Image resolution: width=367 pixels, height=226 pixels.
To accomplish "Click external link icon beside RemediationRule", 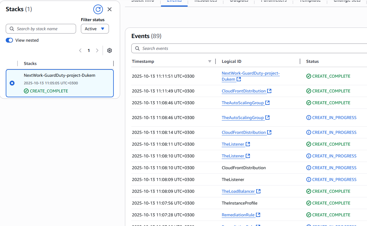I will pos(258,215).
